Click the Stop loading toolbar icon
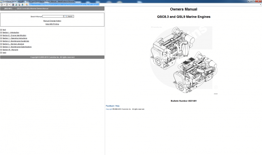This screenshot has height=155, width=262. [x=13, y=4]
